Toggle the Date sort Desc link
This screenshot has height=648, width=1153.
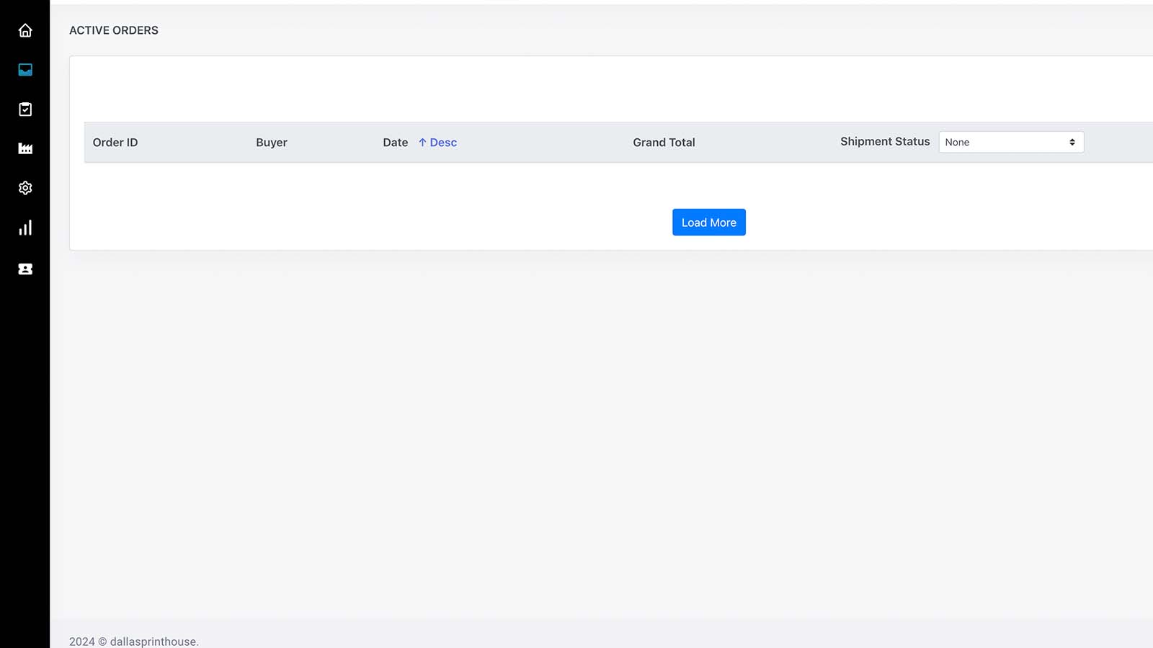437,143
